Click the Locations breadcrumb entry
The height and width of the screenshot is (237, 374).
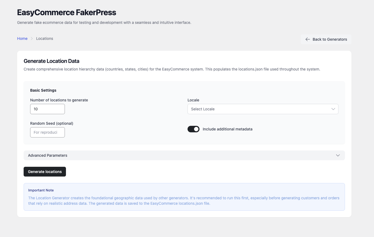point(45,39)
